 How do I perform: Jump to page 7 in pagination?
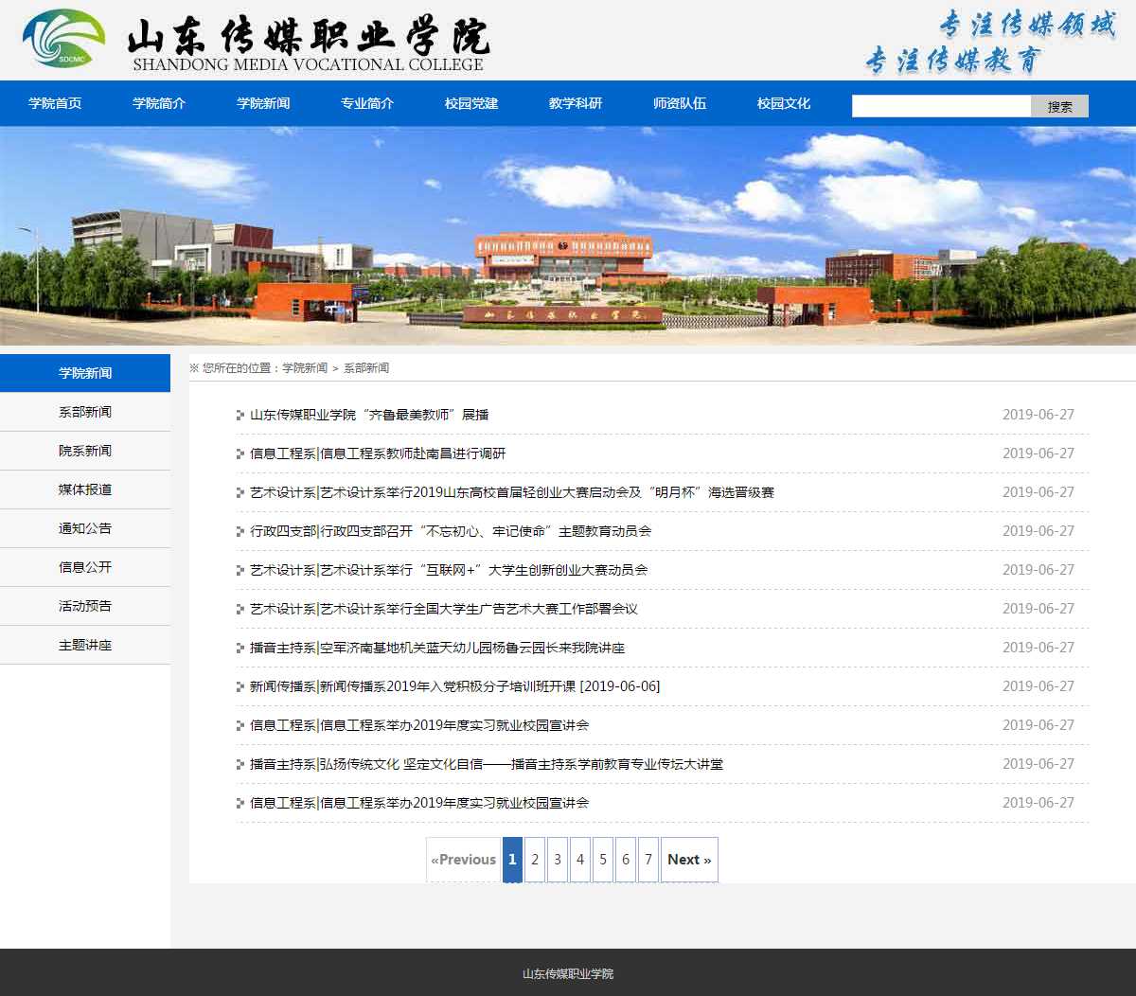pos(648,860)
